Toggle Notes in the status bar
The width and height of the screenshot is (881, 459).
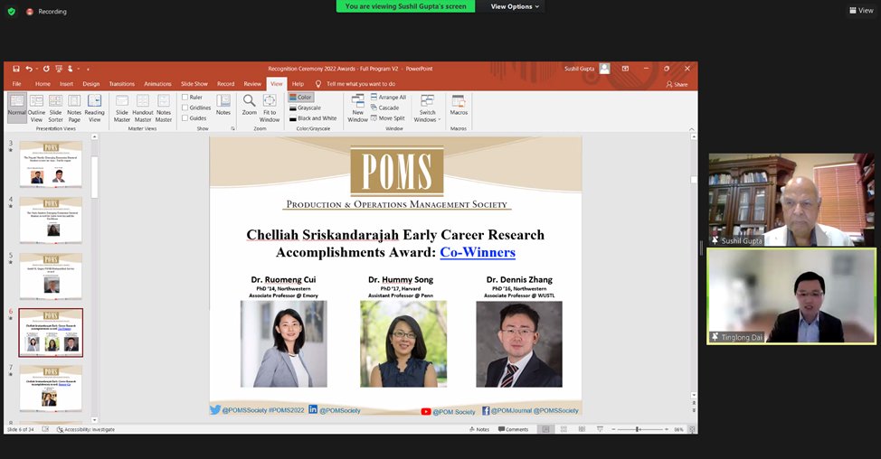coord(479,429)
